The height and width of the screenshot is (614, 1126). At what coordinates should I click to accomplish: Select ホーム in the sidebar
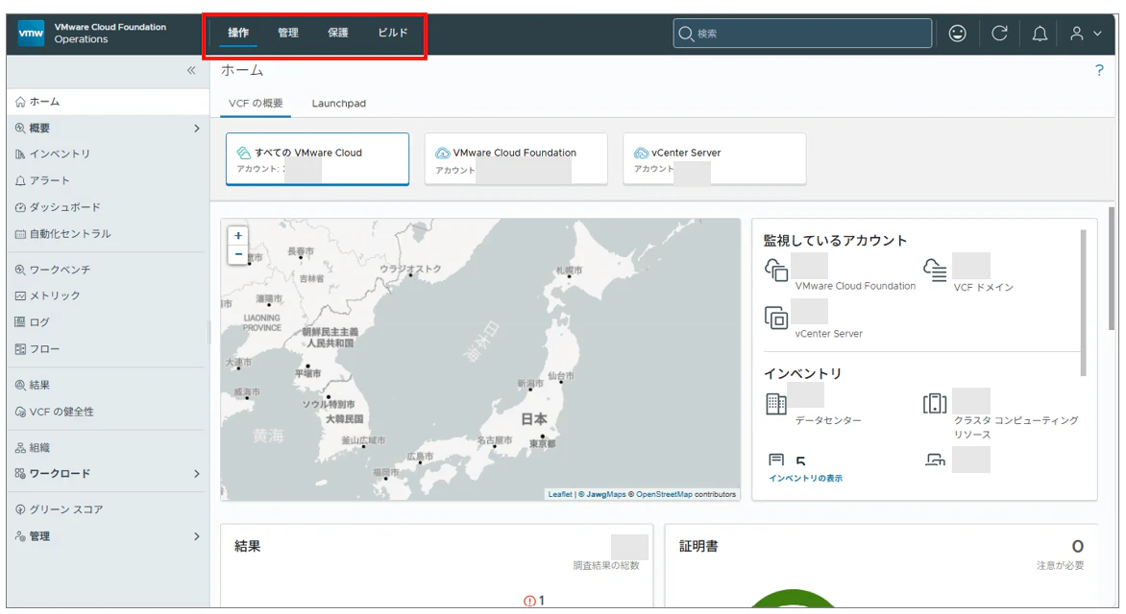108,102
